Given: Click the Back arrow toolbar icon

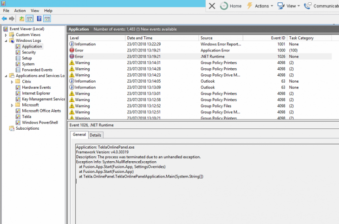Looking at the screenshot, I should tap(4, 19).
